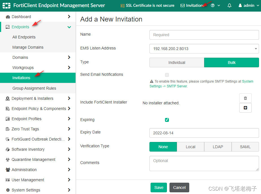Expand the Domains submenu chevron
This screenshot has width=261, height=194.
[x=69, y=57]
